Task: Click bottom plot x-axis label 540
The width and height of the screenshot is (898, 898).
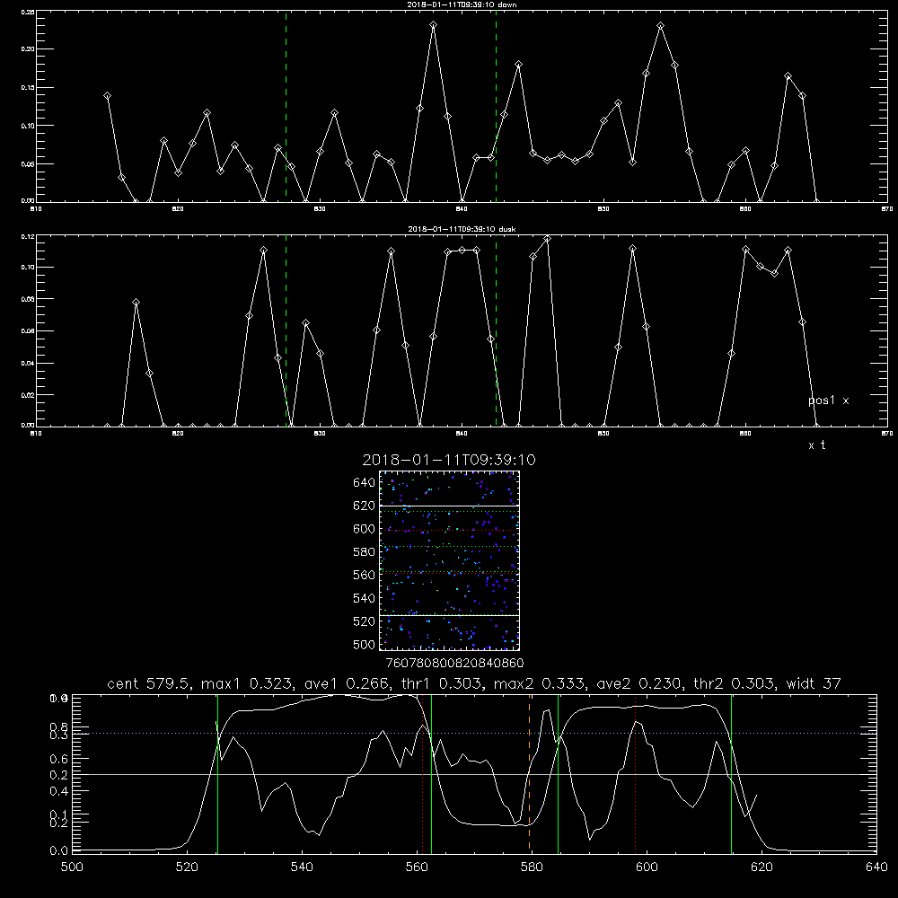Action: [x=302, y=867]
